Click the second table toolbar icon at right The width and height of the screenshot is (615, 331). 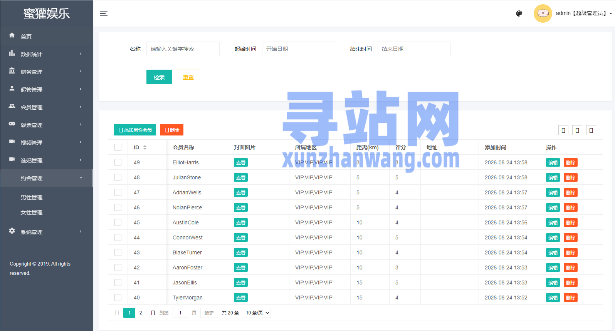577,130
